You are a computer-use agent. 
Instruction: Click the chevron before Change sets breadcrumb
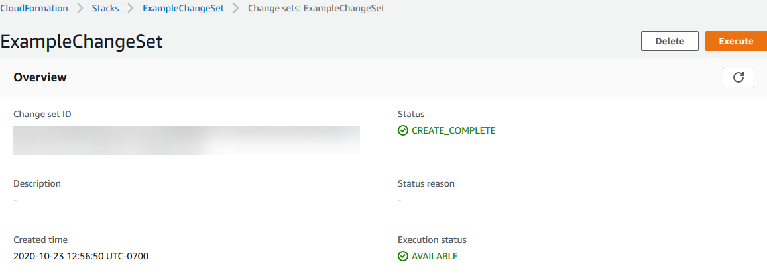235,9
